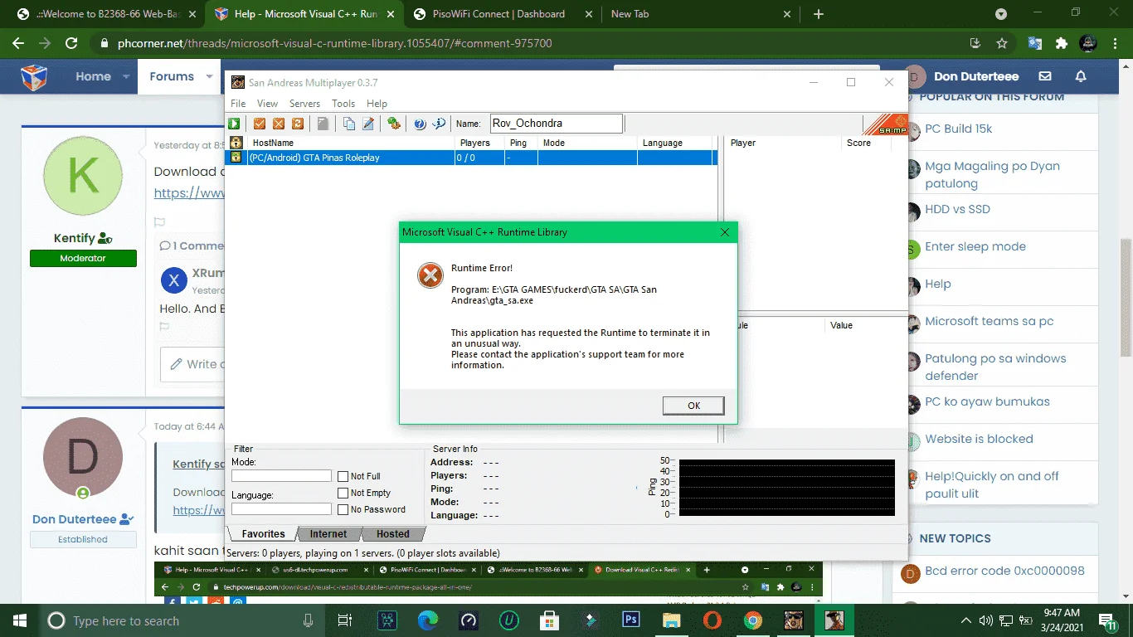Show hidden system tray icons chevron

pos(966,620)
